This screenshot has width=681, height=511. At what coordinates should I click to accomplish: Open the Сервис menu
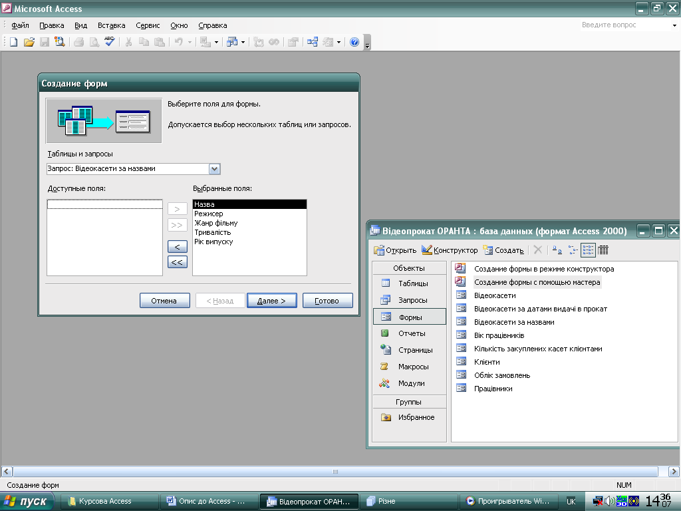(x=148, y=25)
